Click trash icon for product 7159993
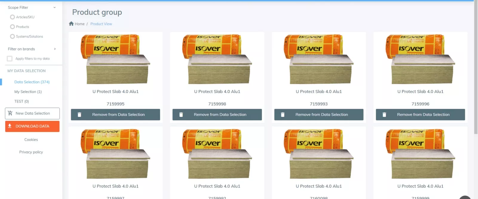The image size is (478, 199). [283, 115]
